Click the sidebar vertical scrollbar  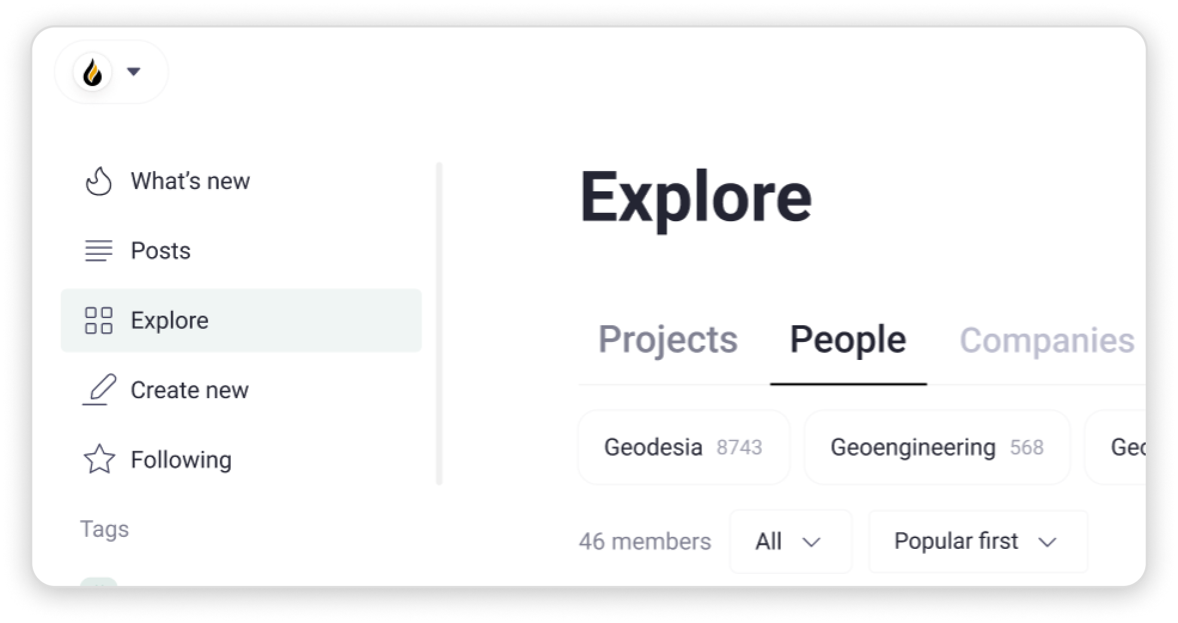[440, 323]
